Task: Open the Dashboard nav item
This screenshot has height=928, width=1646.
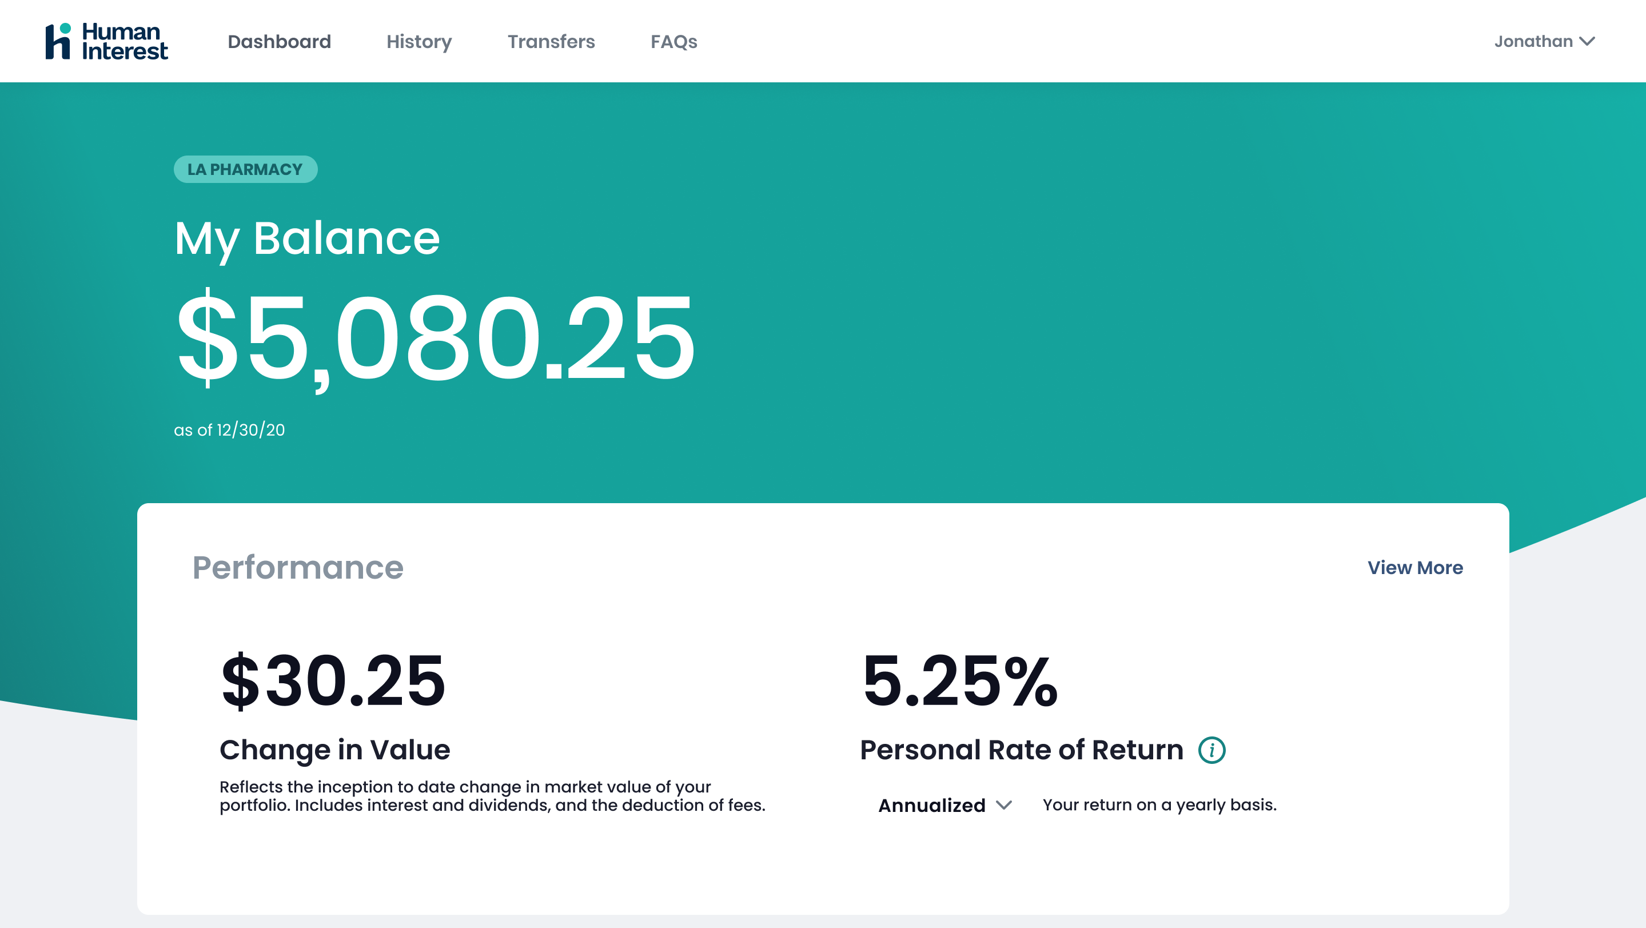Action: point(279,42)
